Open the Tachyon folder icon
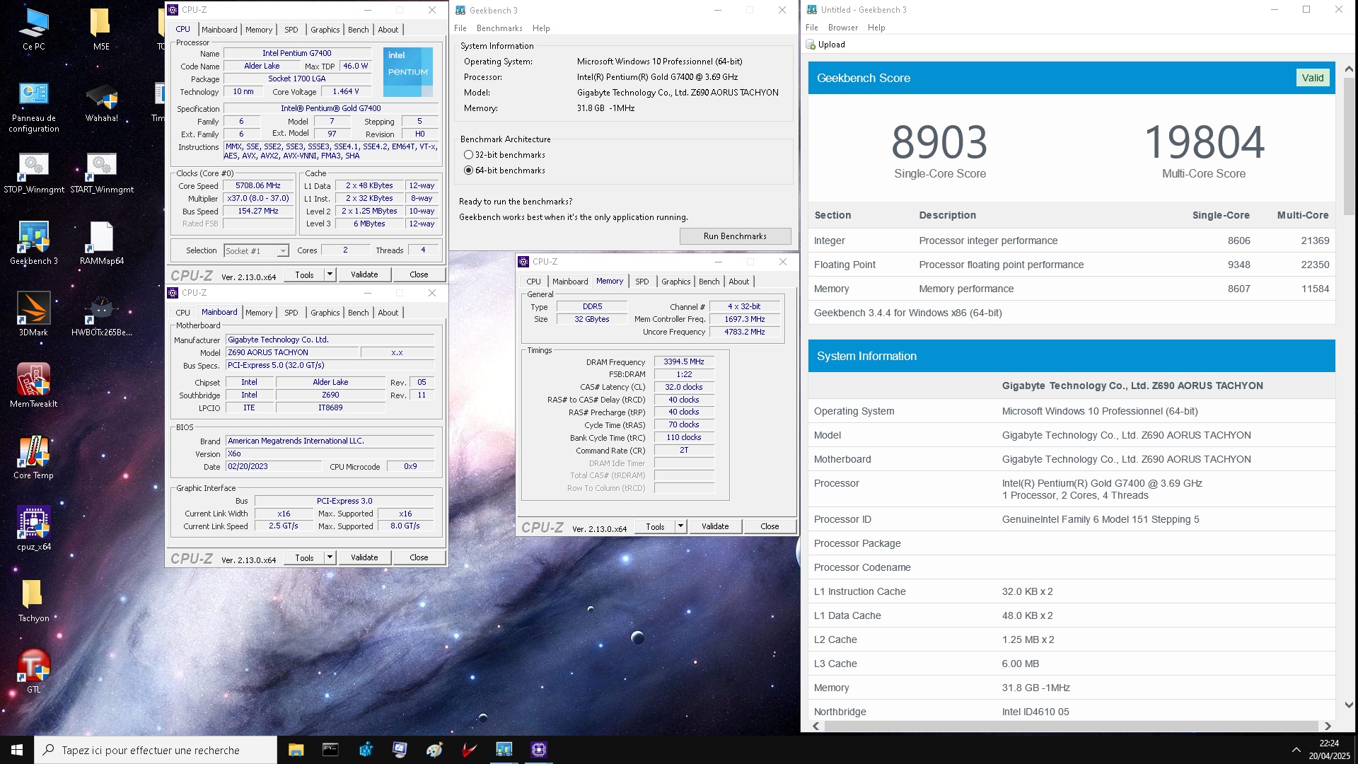Viewport: 1358px width, 764px height. 33,601
